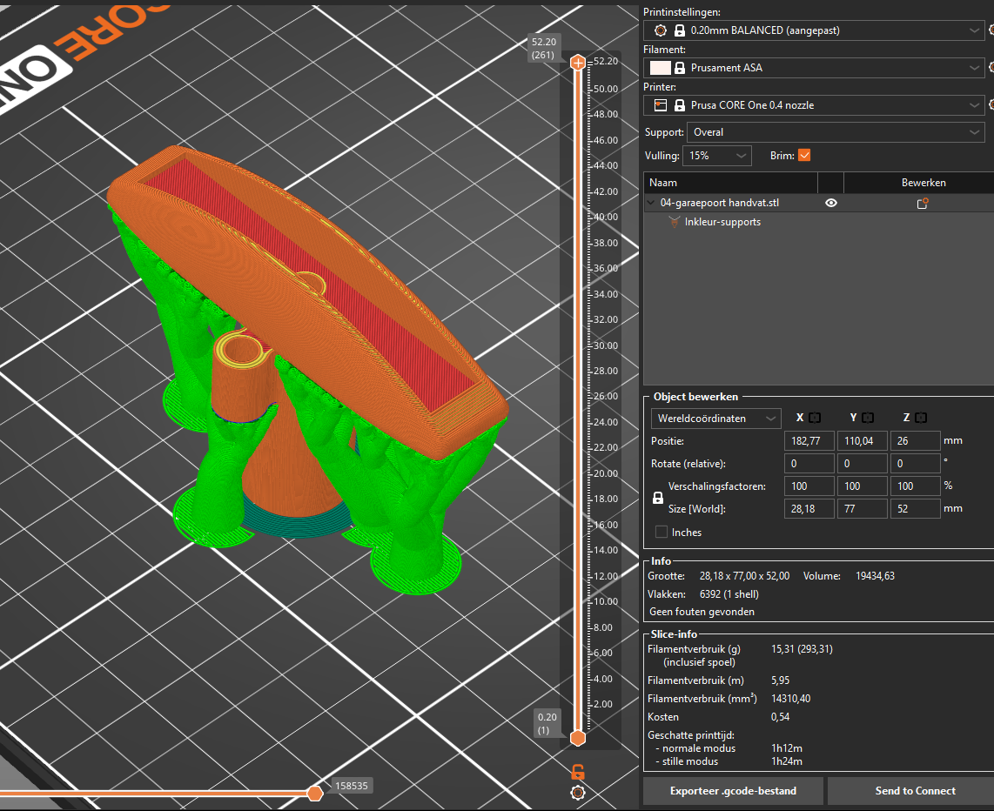Click the Send to Connect button
994x811 pixels.
tap(915, 791)
